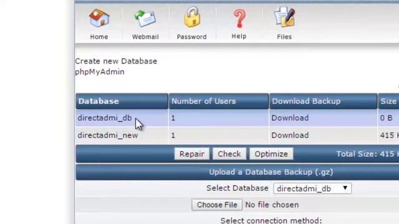Click the Upload a Database Backup header
Screen dimensions: 399x224
pyautogui.click(x=271, y=172)
